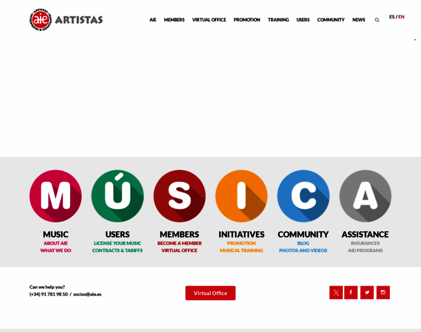The height and width of the screenshot is (332, 421).
Task: Open the Twitter bird icon
Action: click(367, 293)
